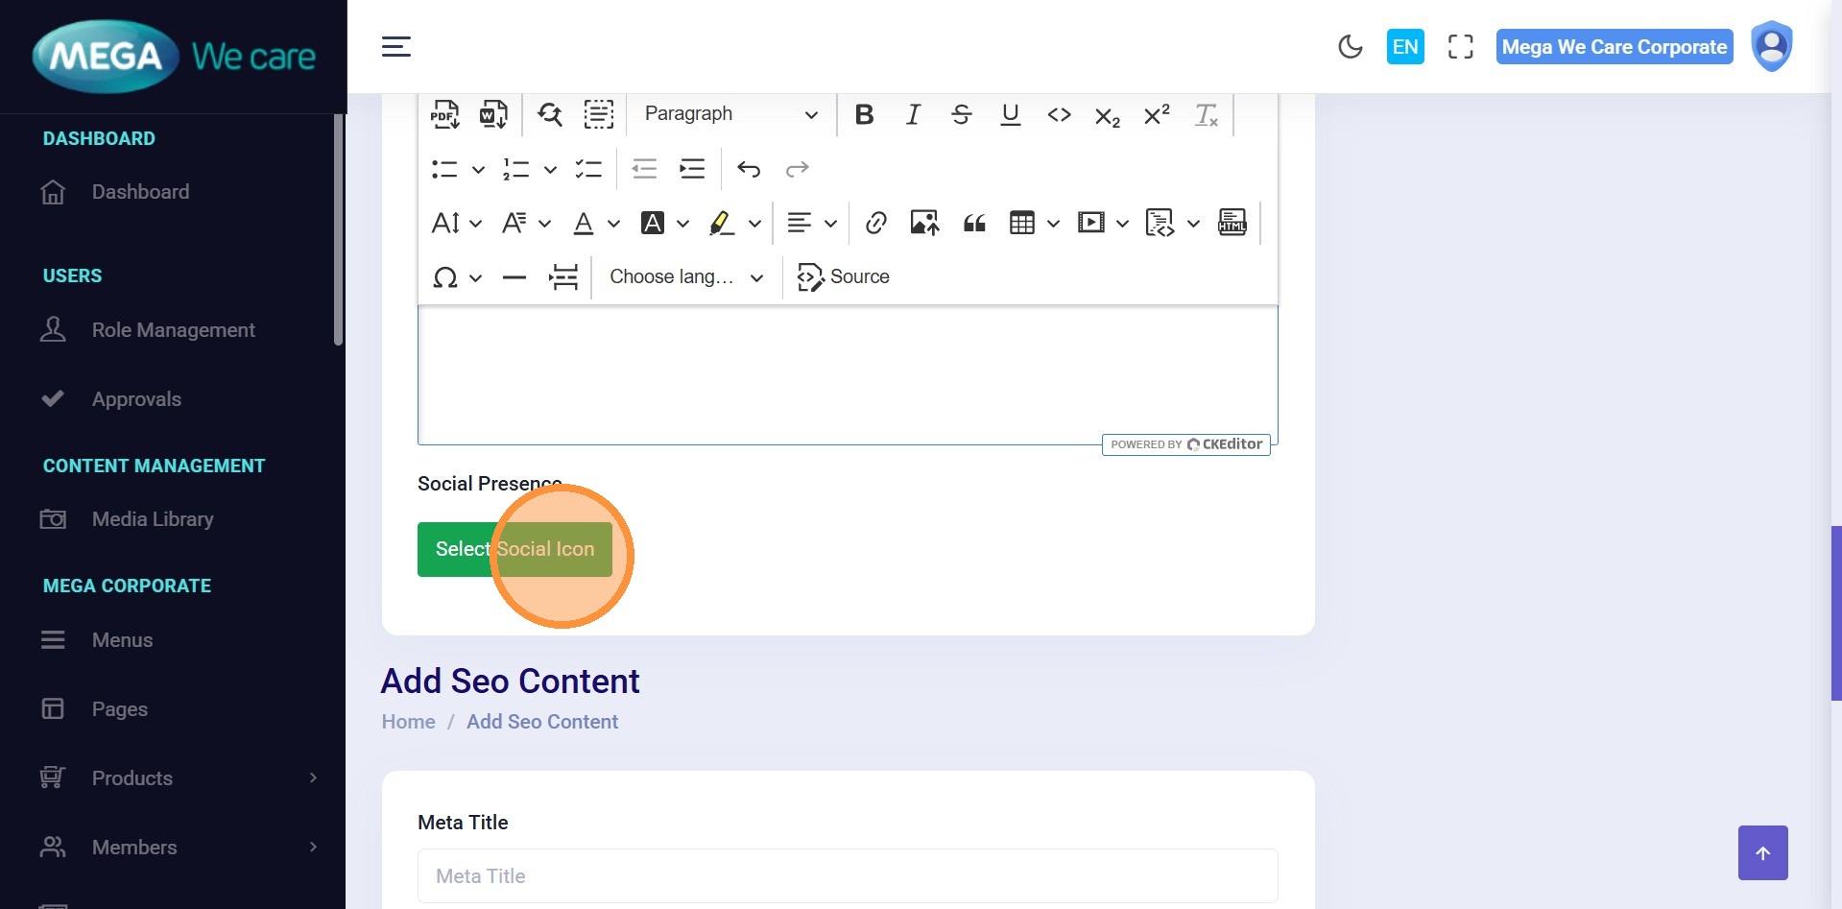Click the Select Social Icon button
Image resolution: width=1842 pixels, height=909 pixels.
[514, 549]
